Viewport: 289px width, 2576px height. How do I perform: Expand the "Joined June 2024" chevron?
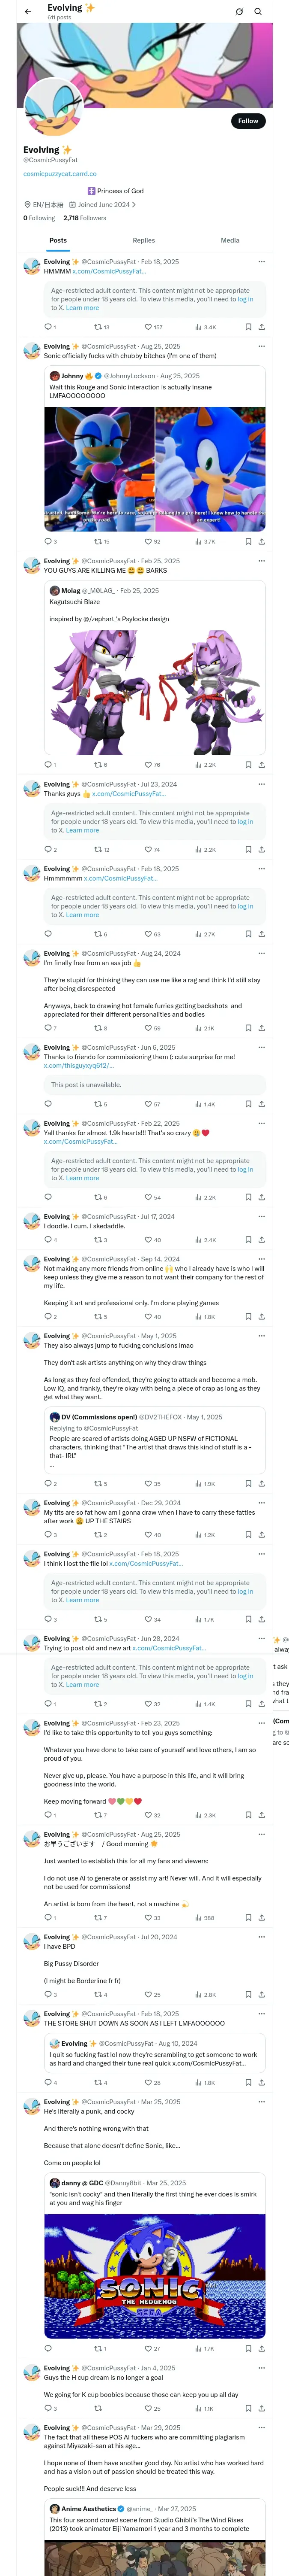pos(134,204)
